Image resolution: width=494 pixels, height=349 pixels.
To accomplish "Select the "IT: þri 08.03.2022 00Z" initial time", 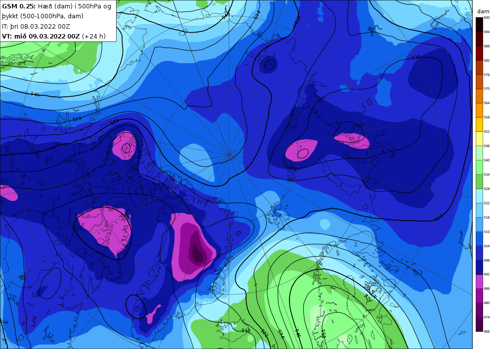I will click(36, 27).
